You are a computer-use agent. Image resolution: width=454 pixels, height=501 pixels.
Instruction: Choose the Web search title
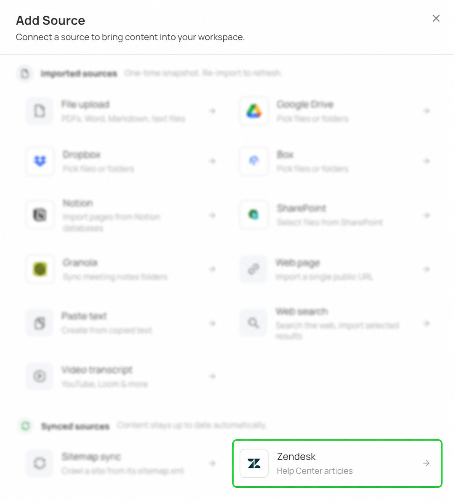point(302,311)
